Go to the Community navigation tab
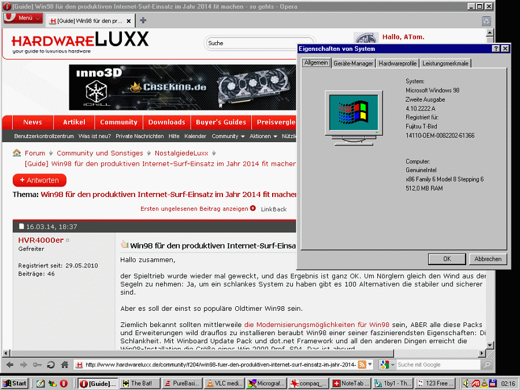The height and width of the screenshot is (390, 520). [118, 122]
